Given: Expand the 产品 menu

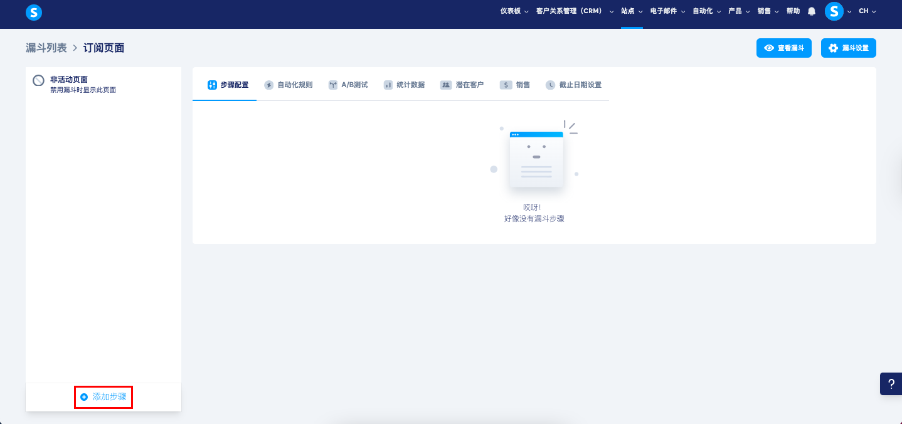Looking at the screenshot, I should [x=739, y=11].
